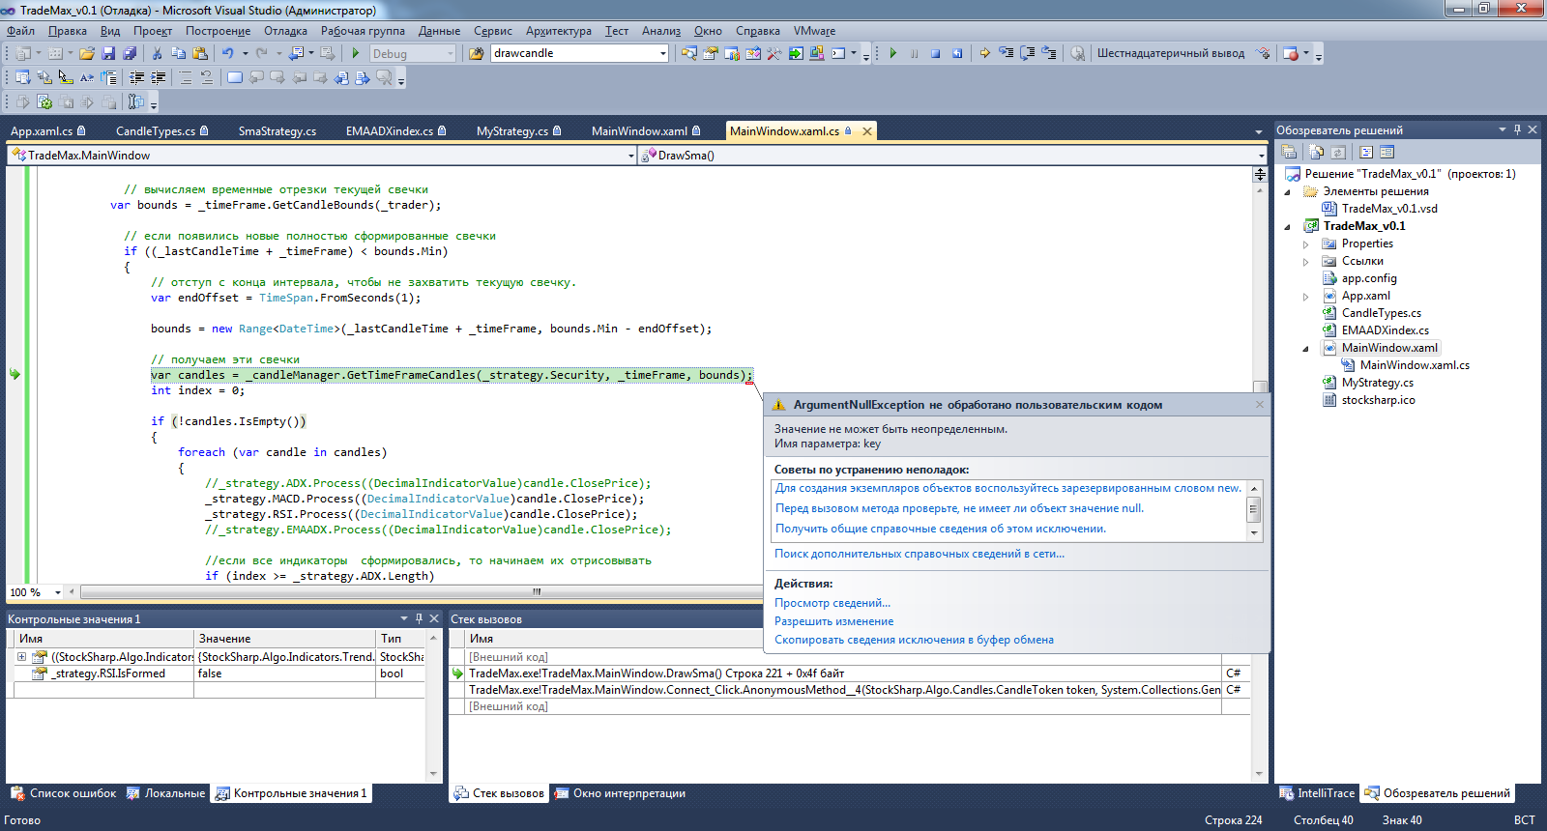1547x831 pixels.
Task: Click the Разрешить изменение link
Action: pos(833,621)
